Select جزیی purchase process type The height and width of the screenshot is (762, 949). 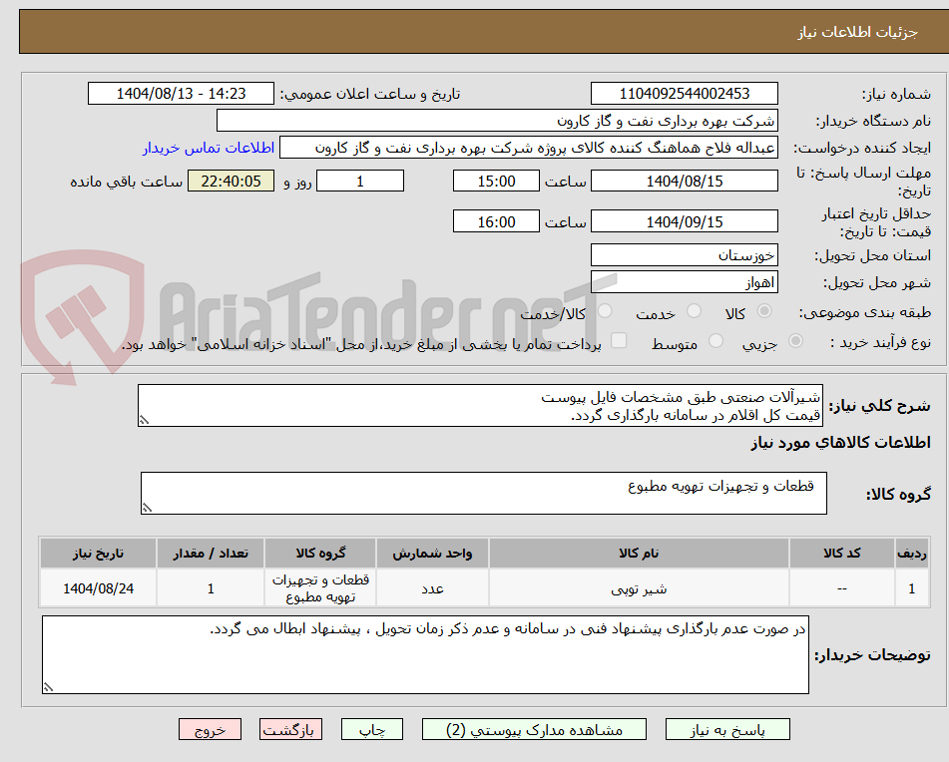coord(793,341)
